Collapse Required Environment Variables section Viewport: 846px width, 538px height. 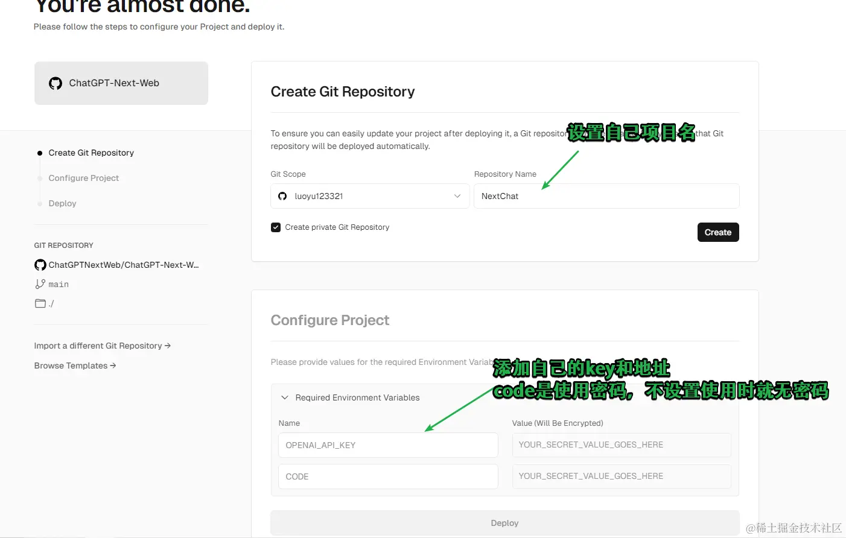coord(285,397)
